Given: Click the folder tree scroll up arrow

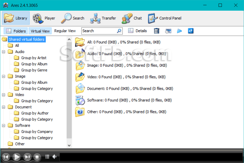Looking at the screenshot, I should pos(69,40).
